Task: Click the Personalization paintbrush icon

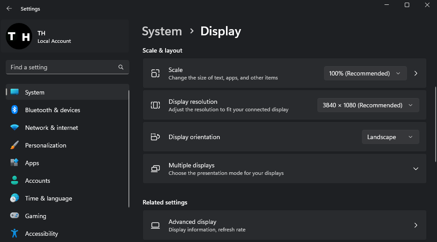Action: coord(15,145)
